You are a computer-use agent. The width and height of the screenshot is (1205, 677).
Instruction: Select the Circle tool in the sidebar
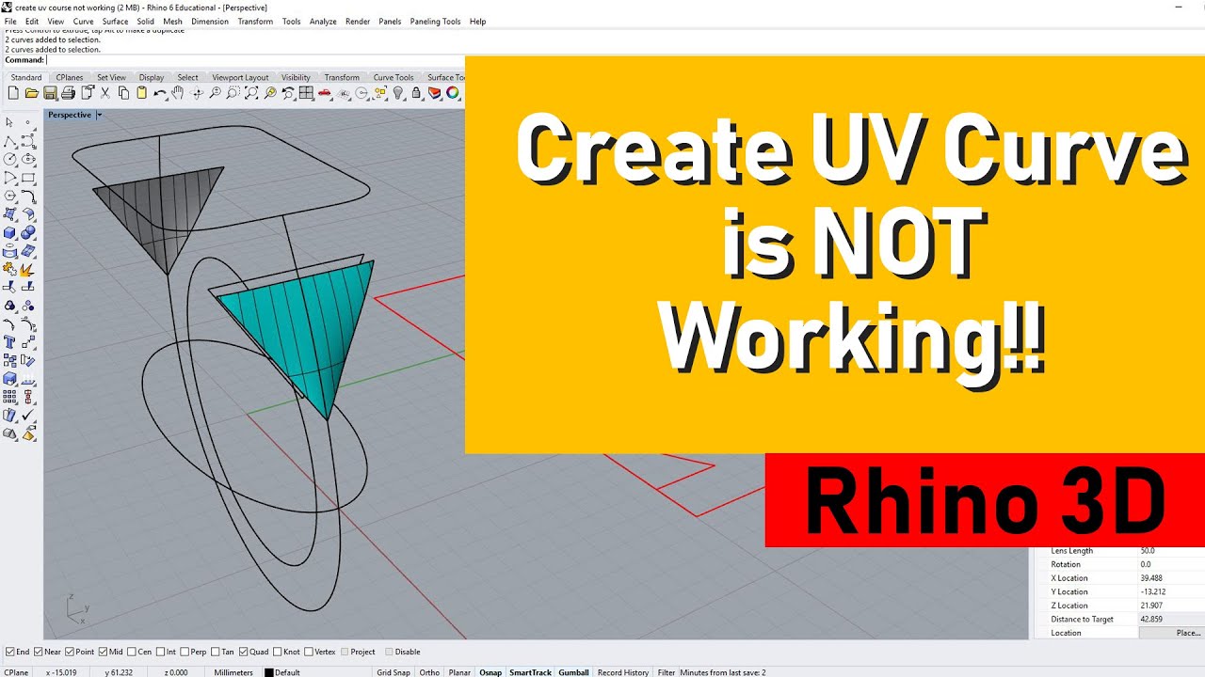coord(9,159)
